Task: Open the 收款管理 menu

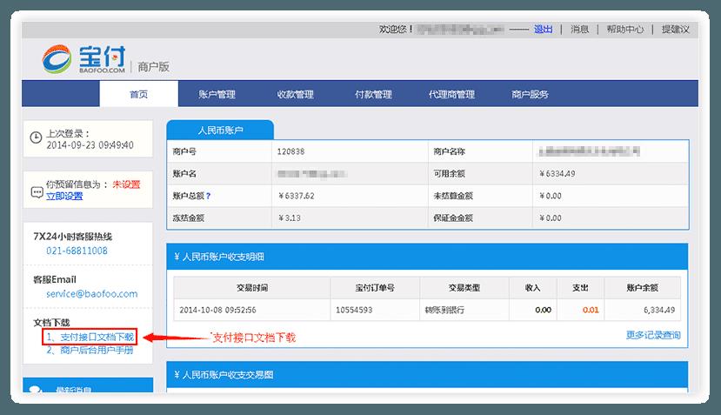Action: point(295,94)
